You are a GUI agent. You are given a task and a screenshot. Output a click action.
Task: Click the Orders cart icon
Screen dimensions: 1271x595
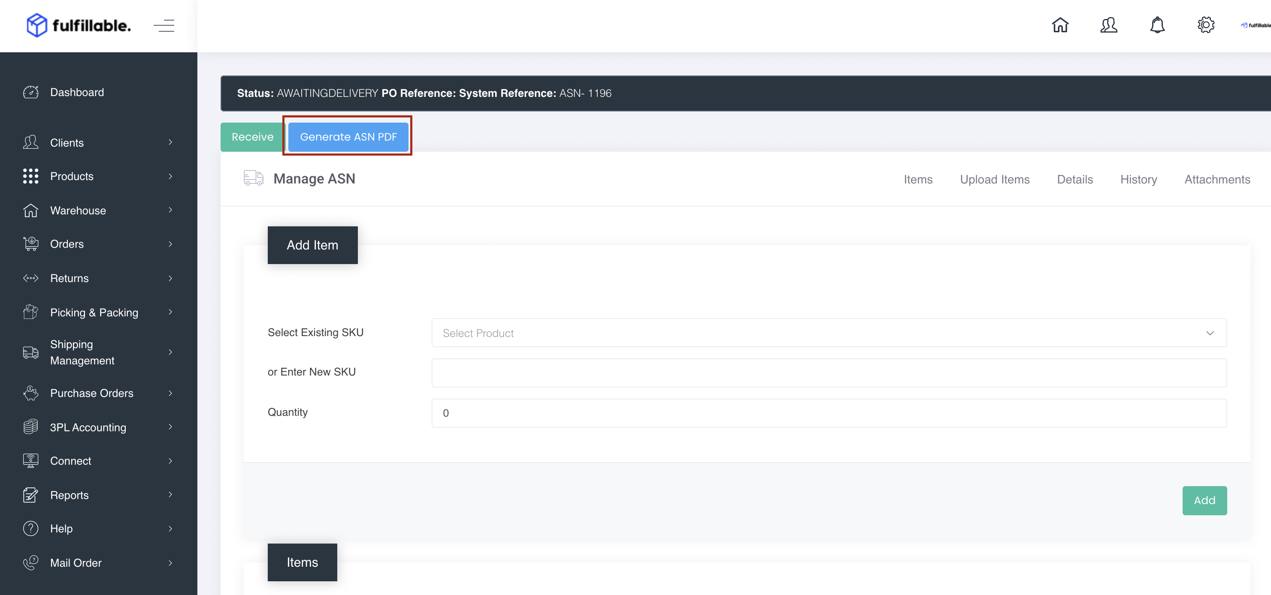pos(30,244)
